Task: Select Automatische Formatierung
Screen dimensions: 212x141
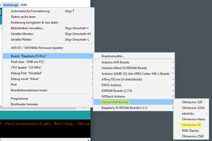Action: 30,11
